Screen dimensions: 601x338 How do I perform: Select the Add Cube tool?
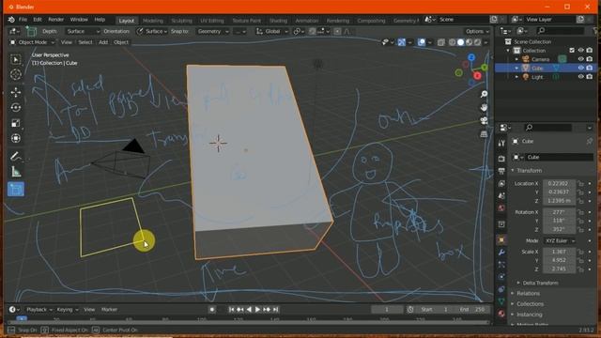point(16,190)
